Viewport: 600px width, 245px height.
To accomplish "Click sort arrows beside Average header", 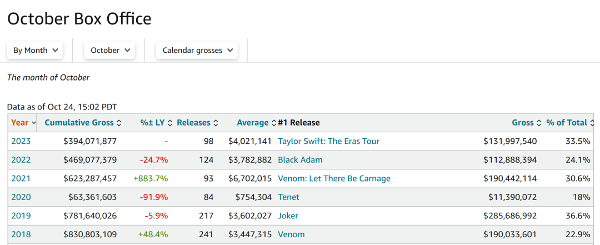I will (x=273, y=123).
